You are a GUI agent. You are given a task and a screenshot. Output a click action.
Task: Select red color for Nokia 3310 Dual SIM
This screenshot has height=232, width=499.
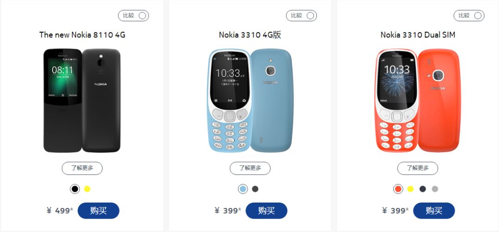pos(398,189)
